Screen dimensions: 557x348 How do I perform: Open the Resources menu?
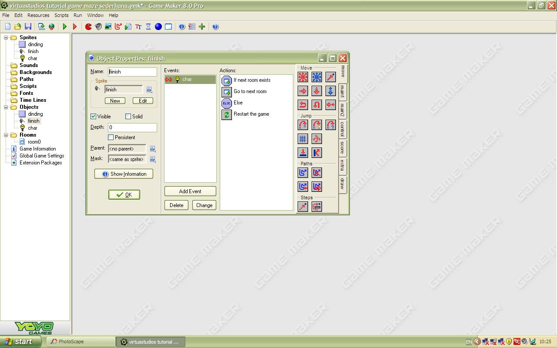point(38,15)
